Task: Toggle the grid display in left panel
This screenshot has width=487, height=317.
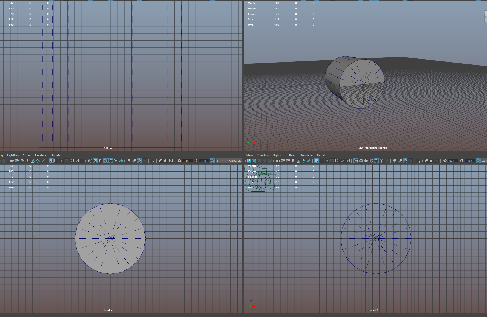Action: point(51,161)
